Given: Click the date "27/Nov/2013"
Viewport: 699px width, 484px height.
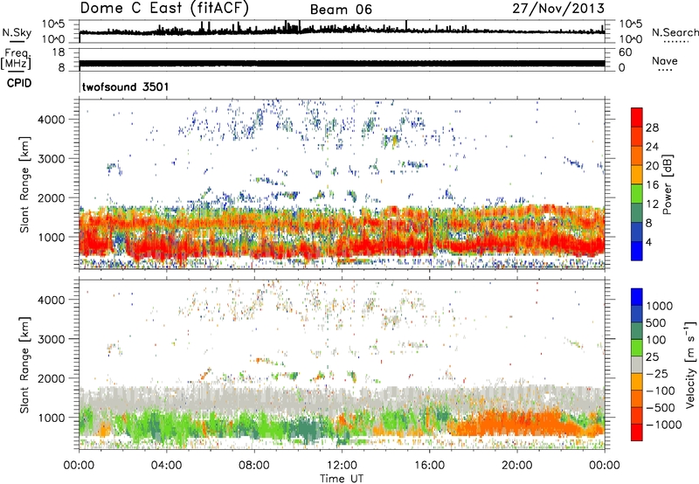Looking at the screenshot, I should pos(558,9).
